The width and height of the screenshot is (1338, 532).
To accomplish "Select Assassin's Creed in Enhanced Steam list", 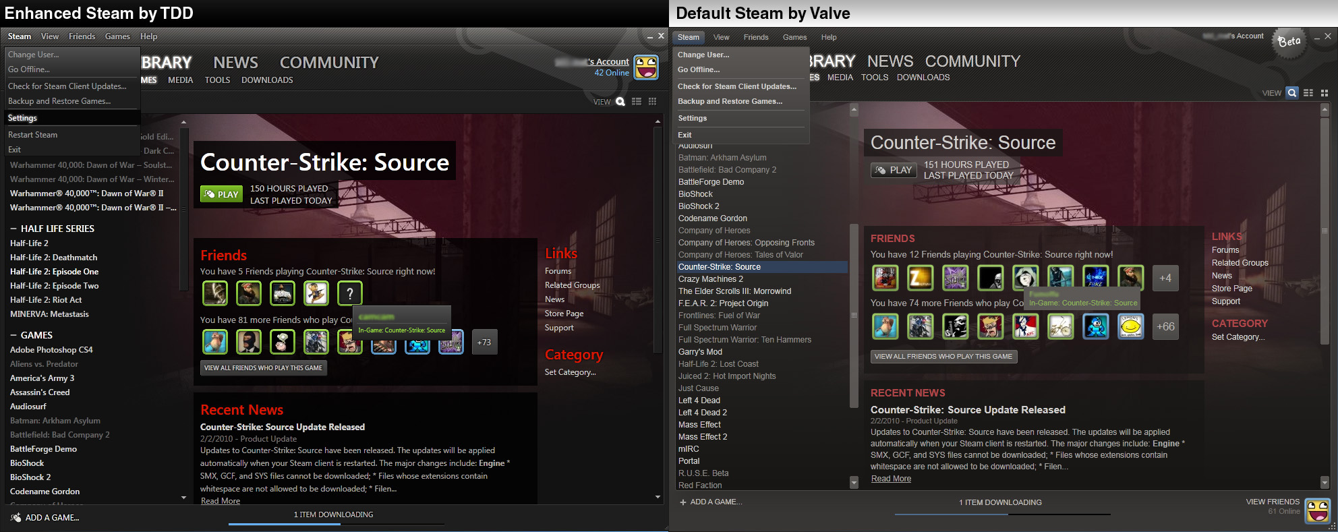I will coord(40,392).
